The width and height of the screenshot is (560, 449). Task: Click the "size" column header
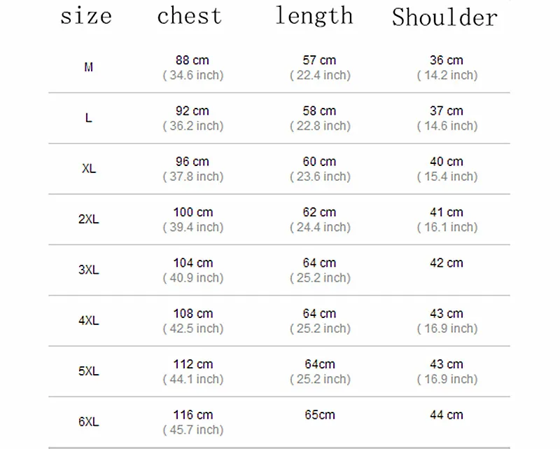(86, 16)
